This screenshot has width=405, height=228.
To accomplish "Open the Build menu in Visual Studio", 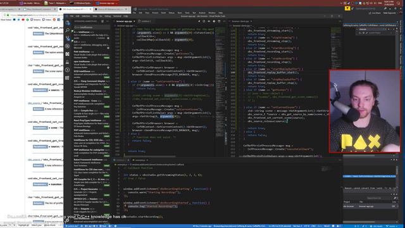I will (163, 13).
